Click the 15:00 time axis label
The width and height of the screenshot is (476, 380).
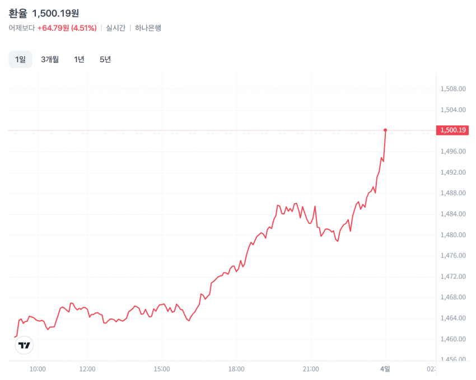point(162,369)
